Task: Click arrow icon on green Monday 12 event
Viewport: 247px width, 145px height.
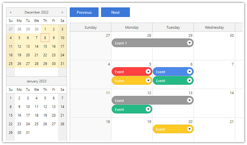Action: 148,109
